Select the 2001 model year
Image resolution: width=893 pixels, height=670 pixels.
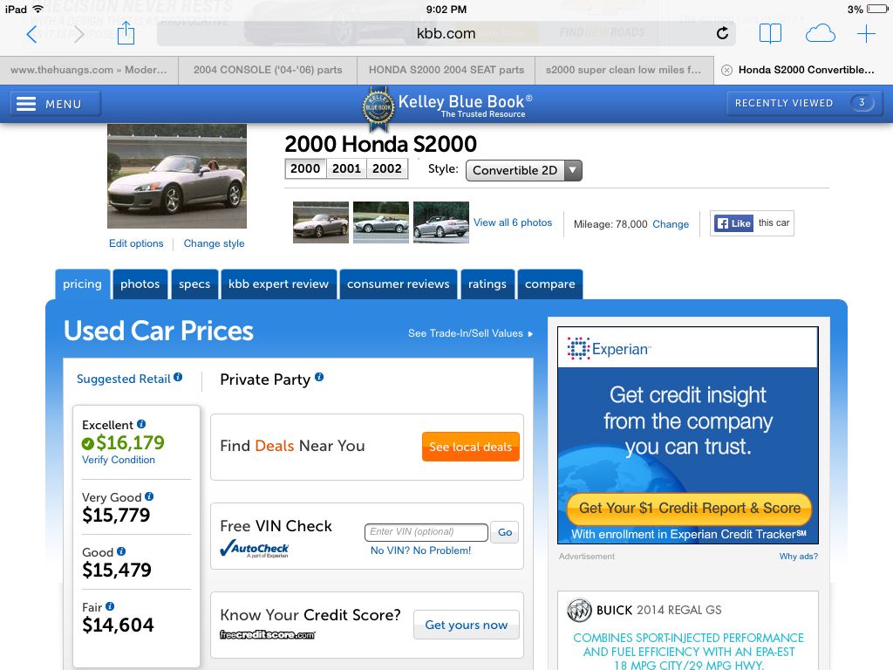[x=346, y=168]
